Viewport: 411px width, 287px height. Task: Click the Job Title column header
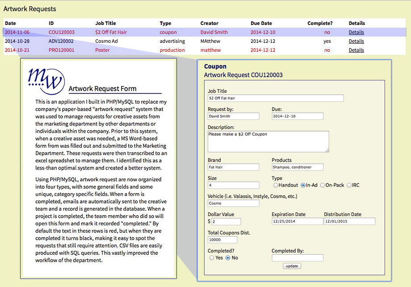105,23
